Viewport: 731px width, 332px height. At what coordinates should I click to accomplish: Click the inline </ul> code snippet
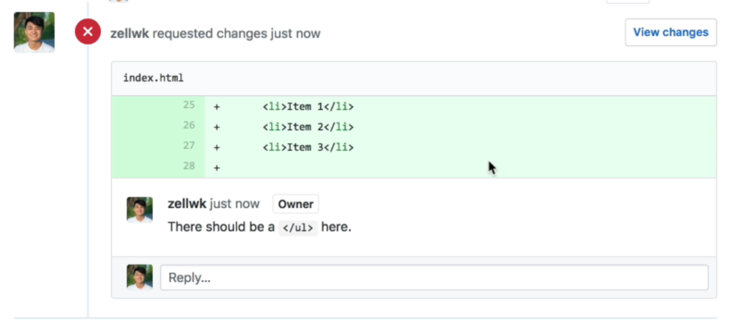297,227
